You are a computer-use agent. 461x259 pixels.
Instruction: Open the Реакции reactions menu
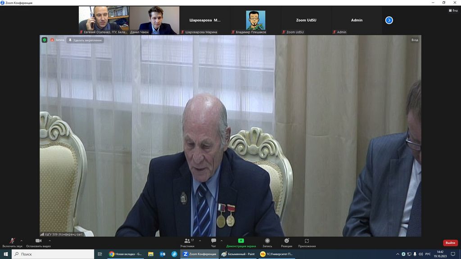pyautogui.click(x=286, y=241)
